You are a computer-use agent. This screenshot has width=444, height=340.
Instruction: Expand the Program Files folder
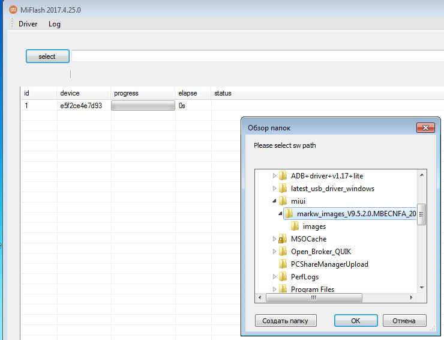[x=274, y=290]
